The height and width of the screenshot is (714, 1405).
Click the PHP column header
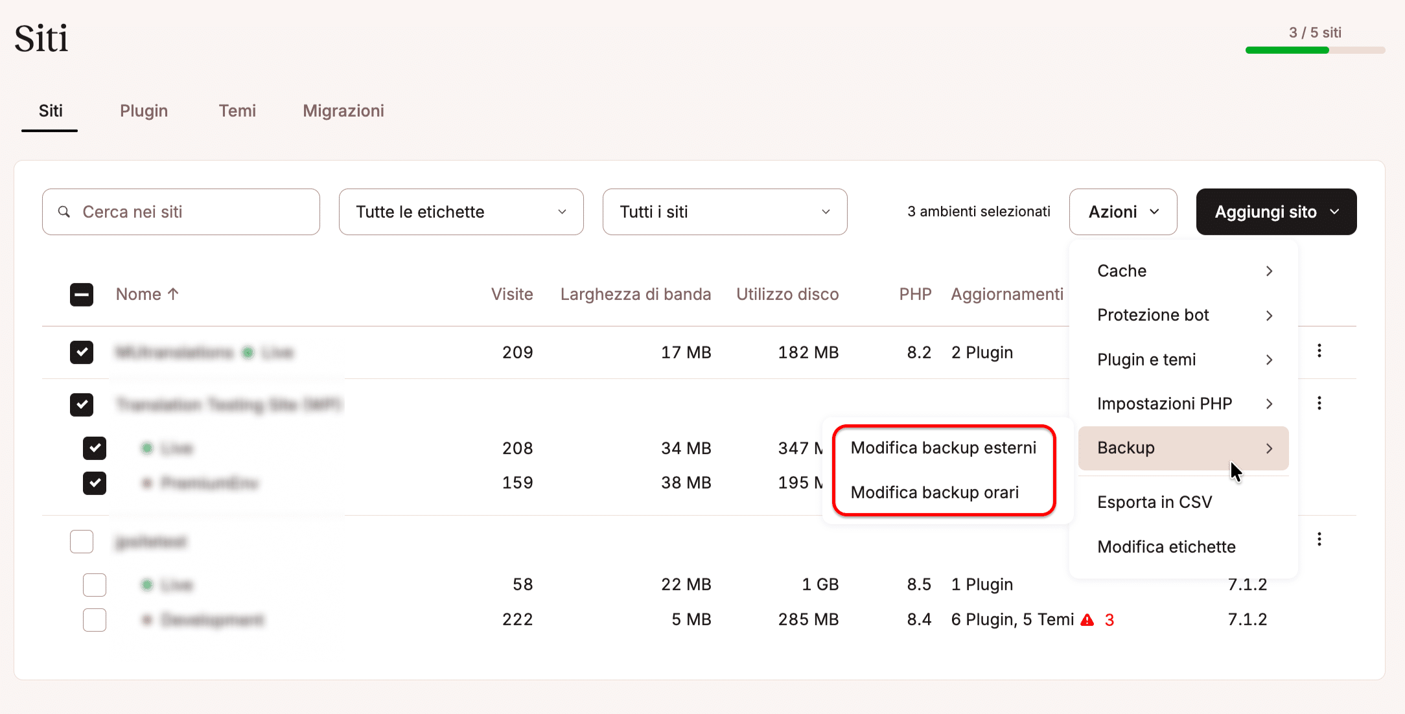point(915,294)
